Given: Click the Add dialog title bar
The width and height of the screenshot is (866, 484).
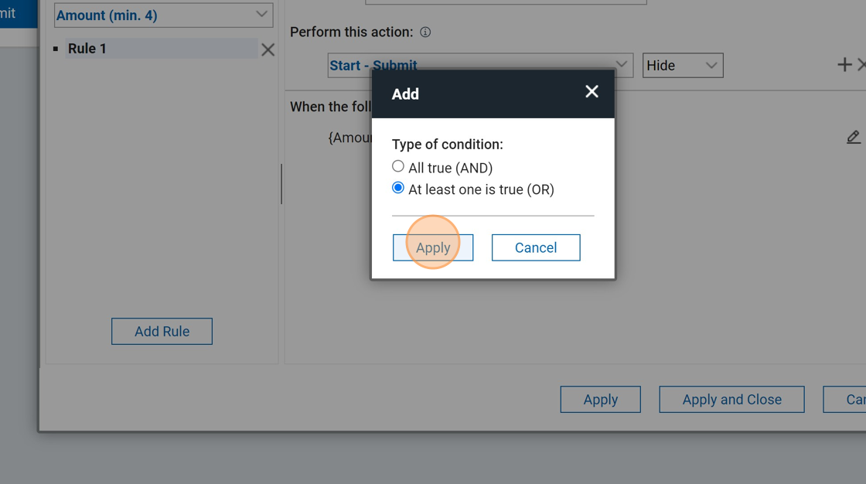Looking at the screenshot, I should (x=479, y=94).
